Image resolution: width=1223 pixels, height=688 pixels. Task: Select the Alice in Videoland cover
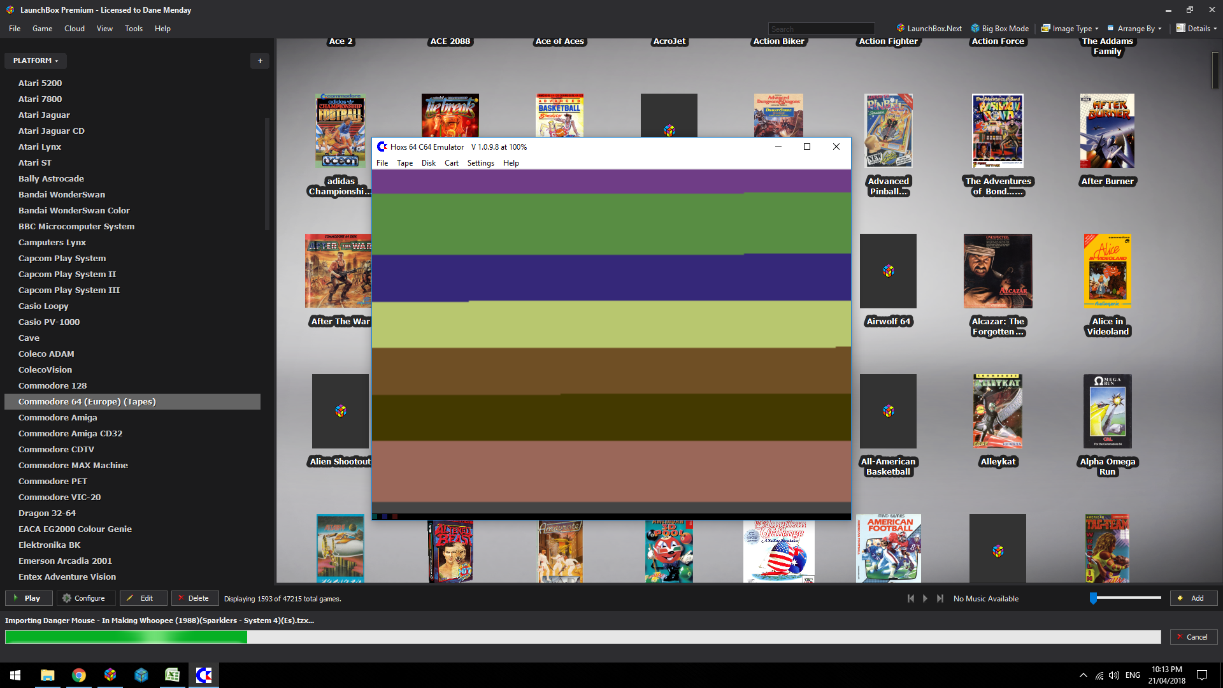pyautogui.click(x=1107, y=271)
